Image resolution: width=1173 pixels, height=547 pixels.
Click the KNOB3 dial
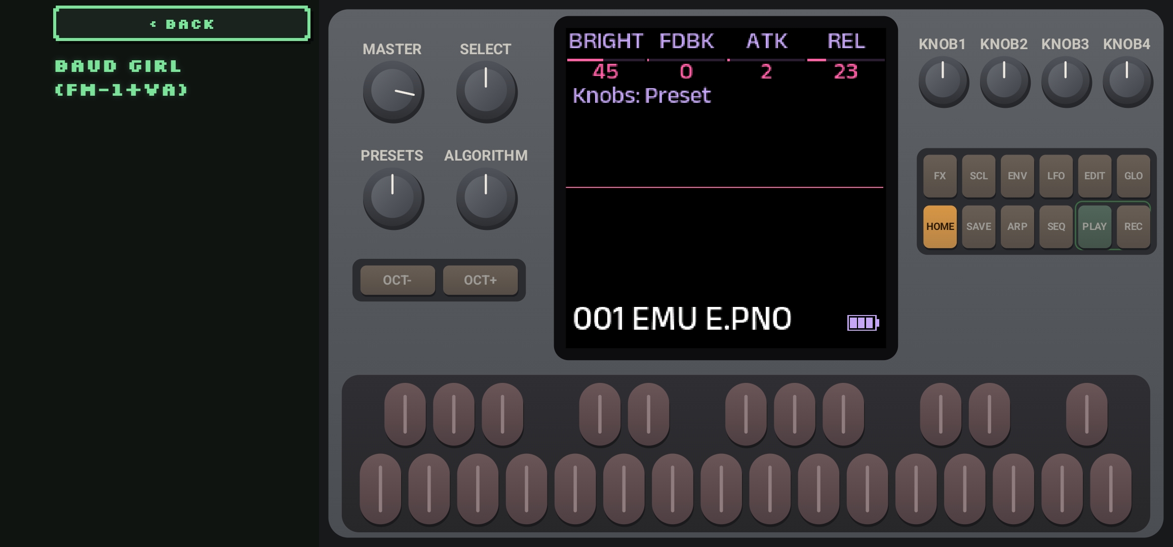[1066, 82]
